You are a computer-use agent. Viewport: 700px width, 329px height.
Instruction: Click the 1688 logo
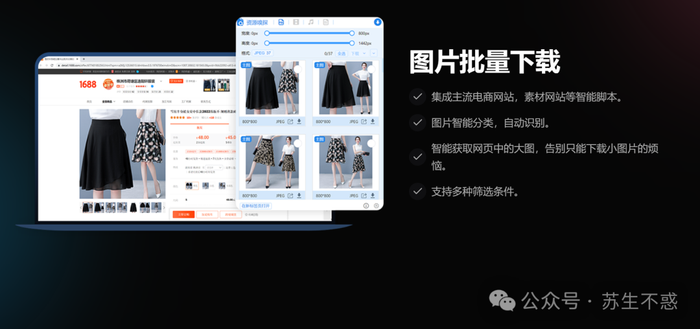click(88, 84)
